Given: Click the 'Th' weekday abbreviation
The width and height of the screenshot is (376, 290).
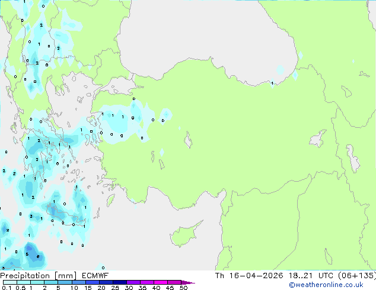Looking at the screenshot, I should tap(219, 276).
